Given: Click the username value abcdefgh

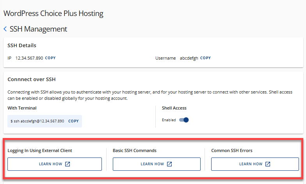Looking at the screenshot, I should [x=189, y=58].
